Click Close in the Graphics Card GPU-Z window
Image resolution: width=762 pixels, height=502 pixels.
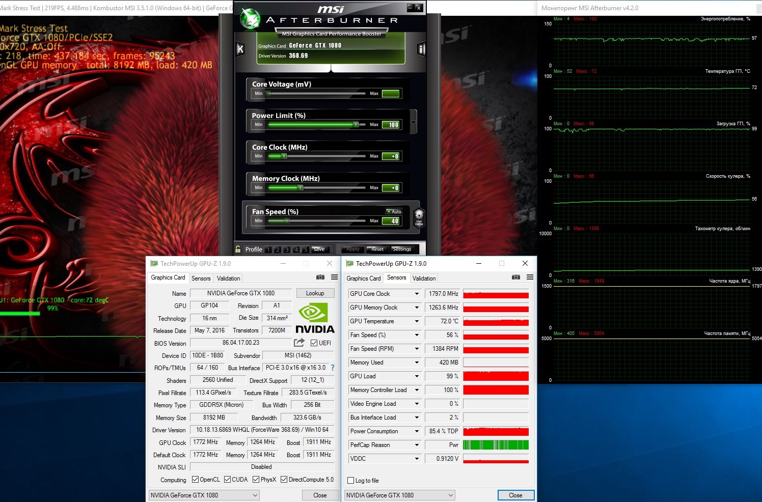[320, 495]
